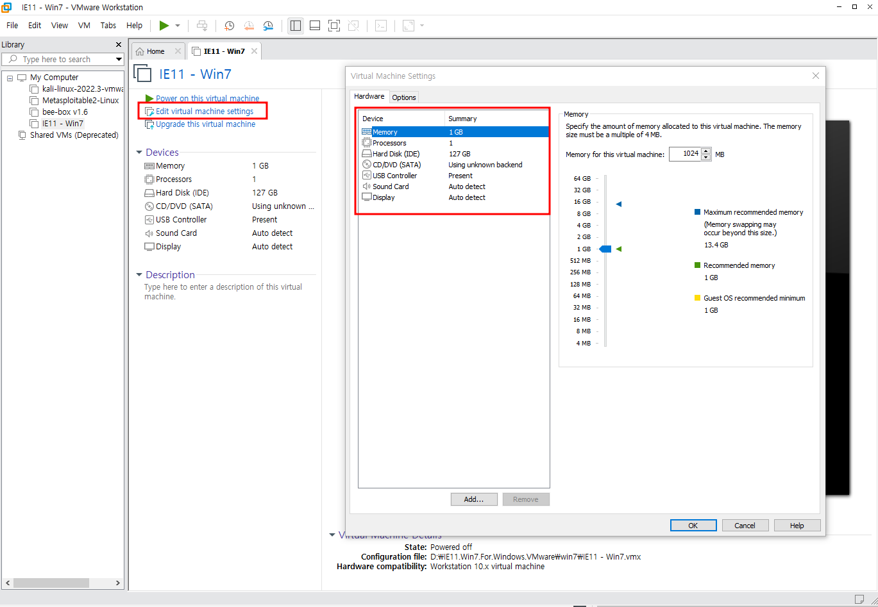
Task: Click Send Ctrl+Alt+Del toolbar icon
Action: (x=202, y=26)
